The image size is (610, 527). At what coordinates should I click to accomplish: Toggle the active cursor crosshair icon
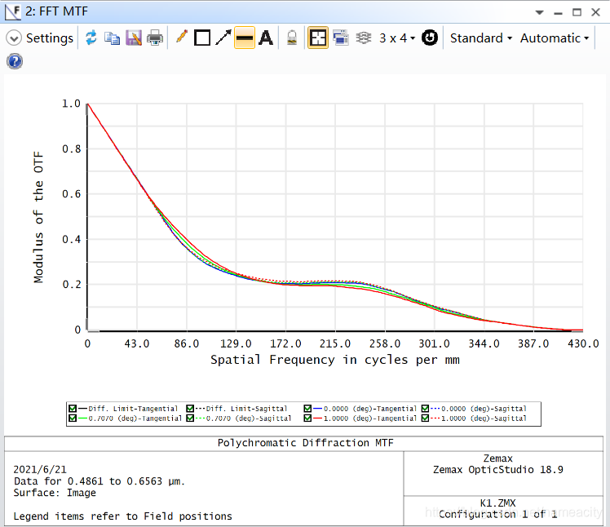pos(318,38)
